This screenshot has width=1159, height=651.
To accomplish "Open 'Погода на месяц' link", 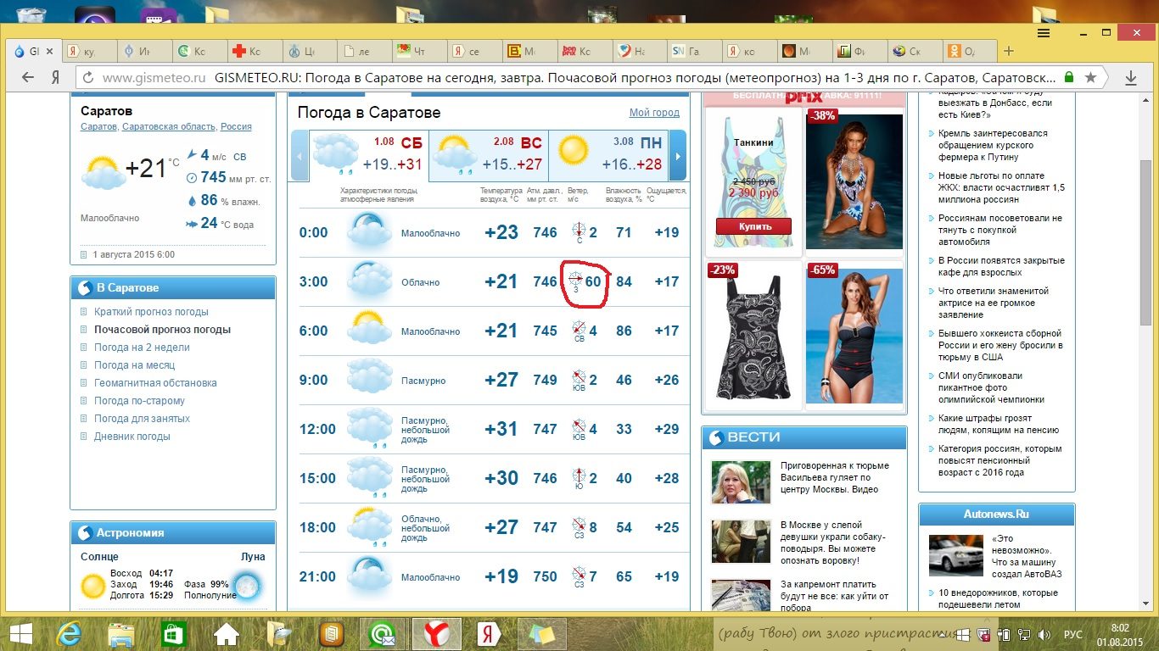I will click(x=134, y=365).
